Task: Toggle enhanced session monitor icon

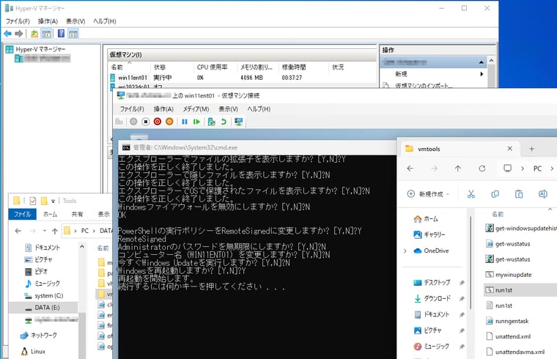Action: tap(239, 122)
